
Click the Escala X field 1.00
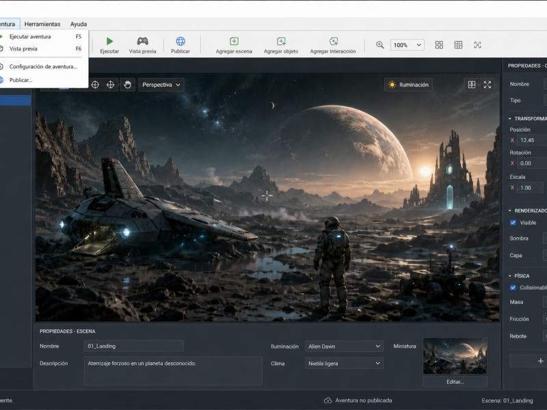531,187
